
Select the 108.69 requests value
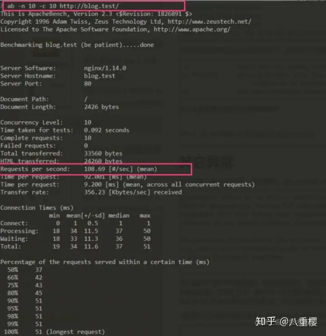click(x=95, y=169)
